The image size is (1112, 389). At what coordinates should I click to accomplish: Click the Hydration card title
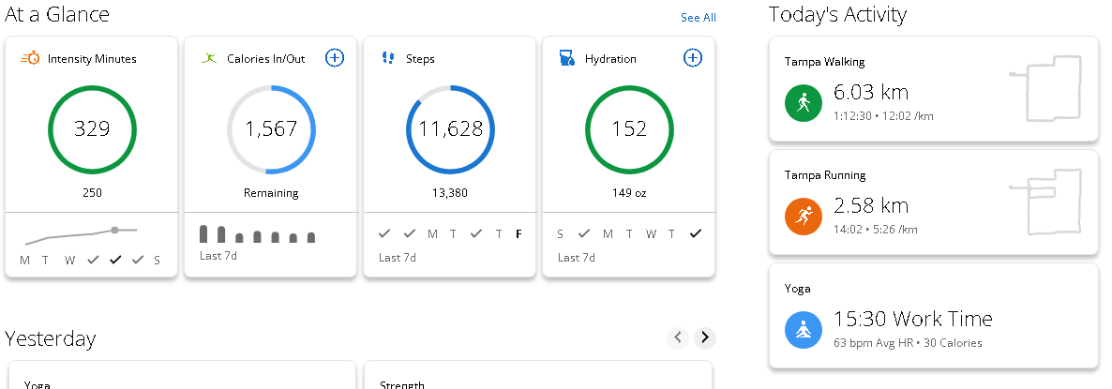[x=610, y=59]
